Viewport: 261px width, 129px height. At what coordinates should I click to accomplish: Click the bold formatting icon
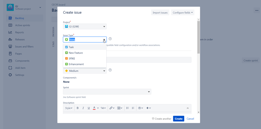(78, 108)
